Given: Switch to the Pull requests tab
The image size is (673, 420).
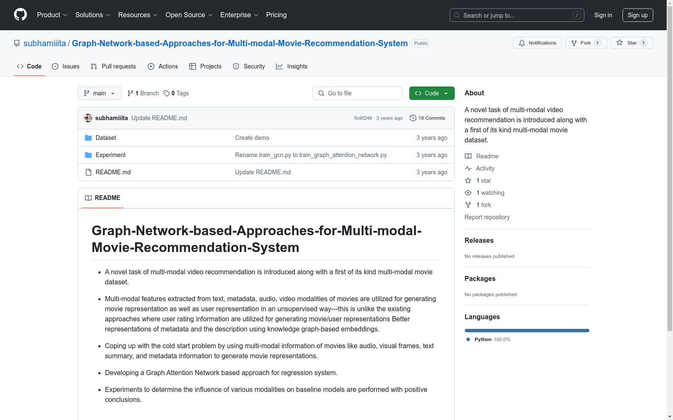Looking at the screenshot, I should point(113,66).
